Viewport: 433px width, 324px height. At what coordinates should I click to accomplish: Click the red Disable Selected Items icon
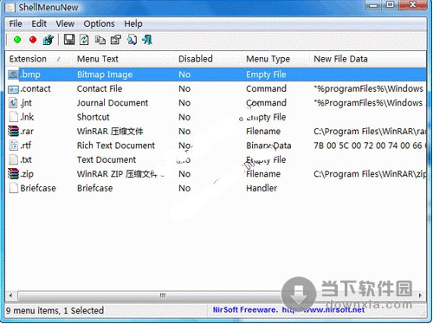pyautogui.click(x=33, y=40)
